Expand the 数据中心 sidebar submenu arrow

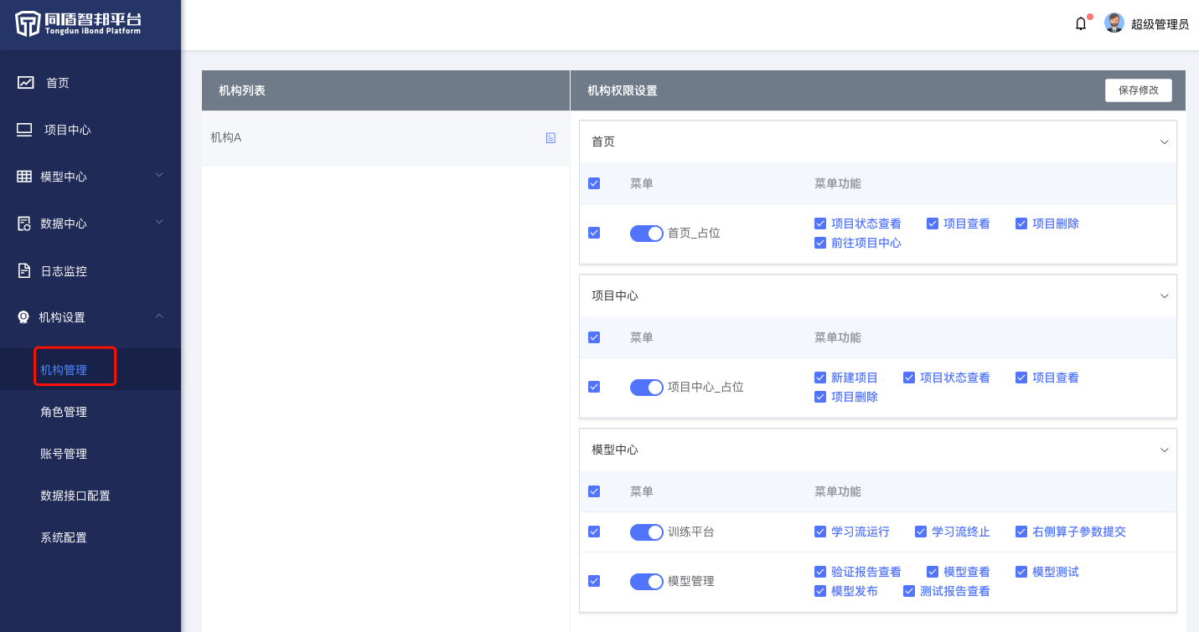(159, 223)
